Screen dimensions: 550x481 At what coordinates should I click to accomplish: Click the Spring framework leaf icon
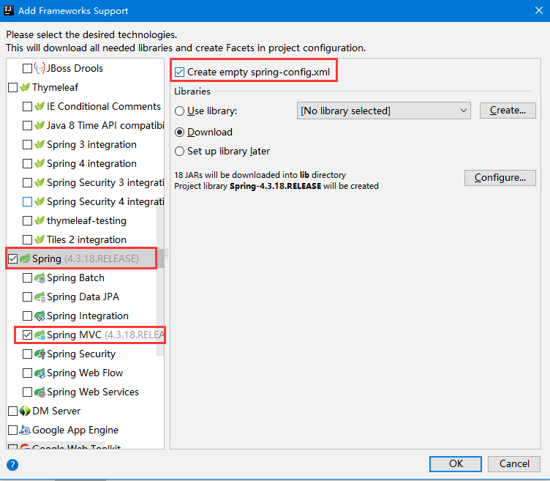(25, 258)
